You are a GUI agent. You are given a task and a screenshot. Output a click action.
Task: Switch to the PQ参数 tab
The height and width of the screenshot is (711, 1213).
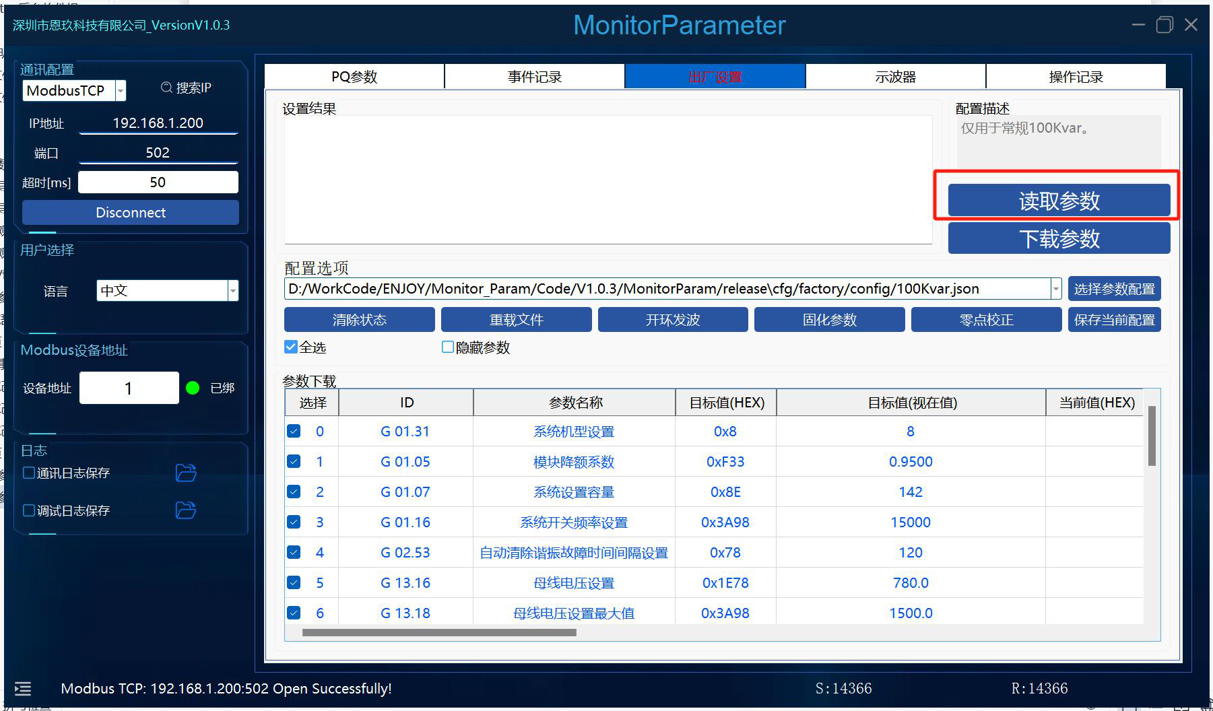354,77
